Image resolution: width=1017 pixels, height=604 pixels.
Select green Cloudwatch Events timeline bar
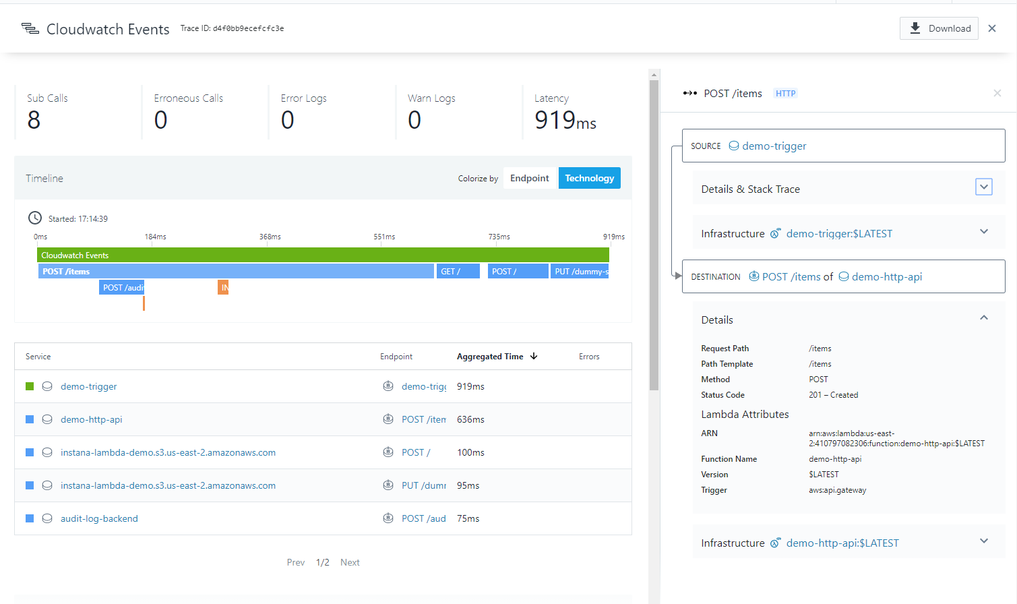click(x=323, y=255)
